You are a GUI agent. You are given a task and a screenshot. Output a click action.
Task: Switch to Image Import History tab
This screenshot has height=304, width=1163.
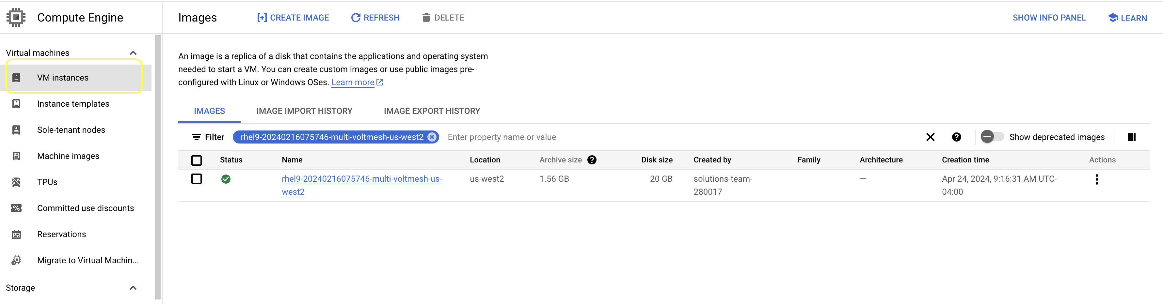pos(304,111)
